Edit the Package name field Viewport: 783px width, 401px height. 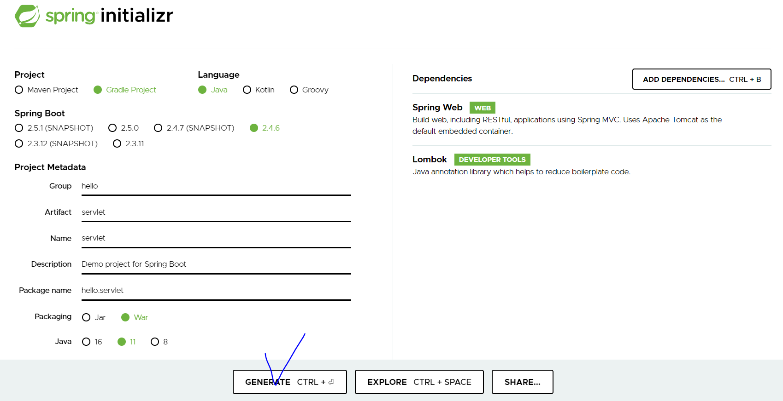216,291
